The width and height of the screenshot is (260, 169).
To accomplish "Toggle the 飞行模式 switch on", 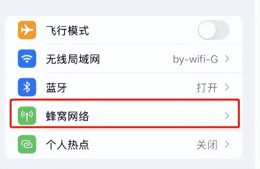I will tap(213, 30).
